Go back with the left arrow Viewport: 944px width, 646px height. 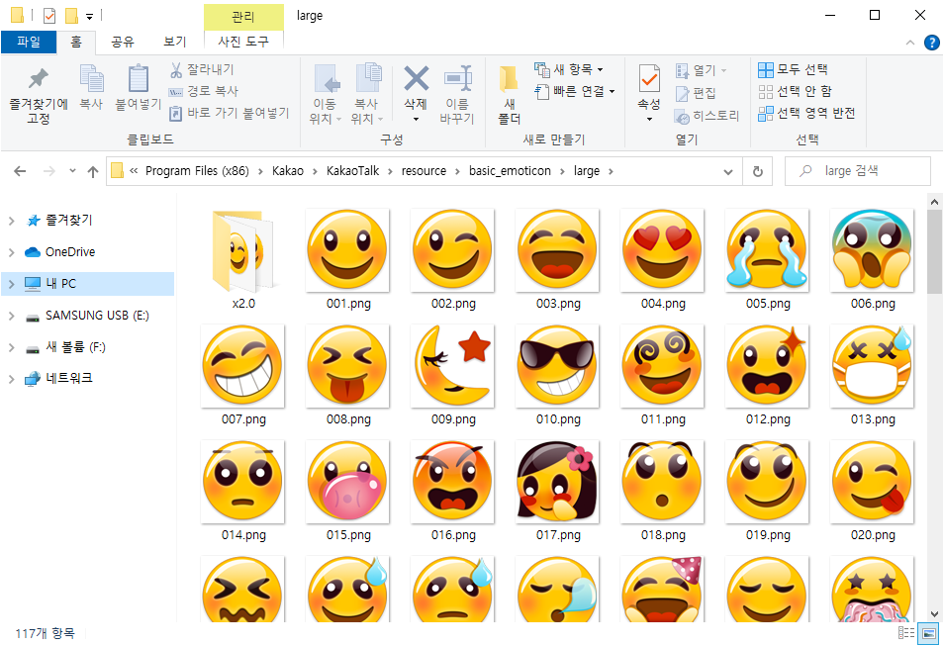pyautogui.click(x=20, y=171)
